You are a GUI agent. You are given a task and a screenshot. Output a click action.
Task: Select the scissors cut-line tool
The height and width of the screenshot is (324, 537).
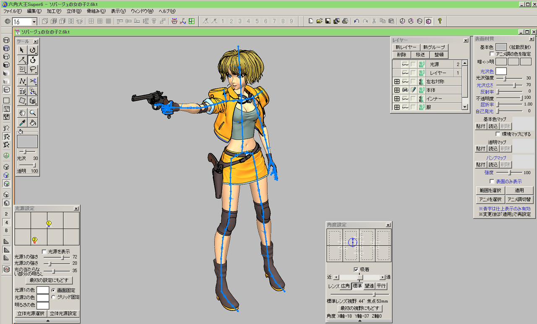[x=33, y=81]
